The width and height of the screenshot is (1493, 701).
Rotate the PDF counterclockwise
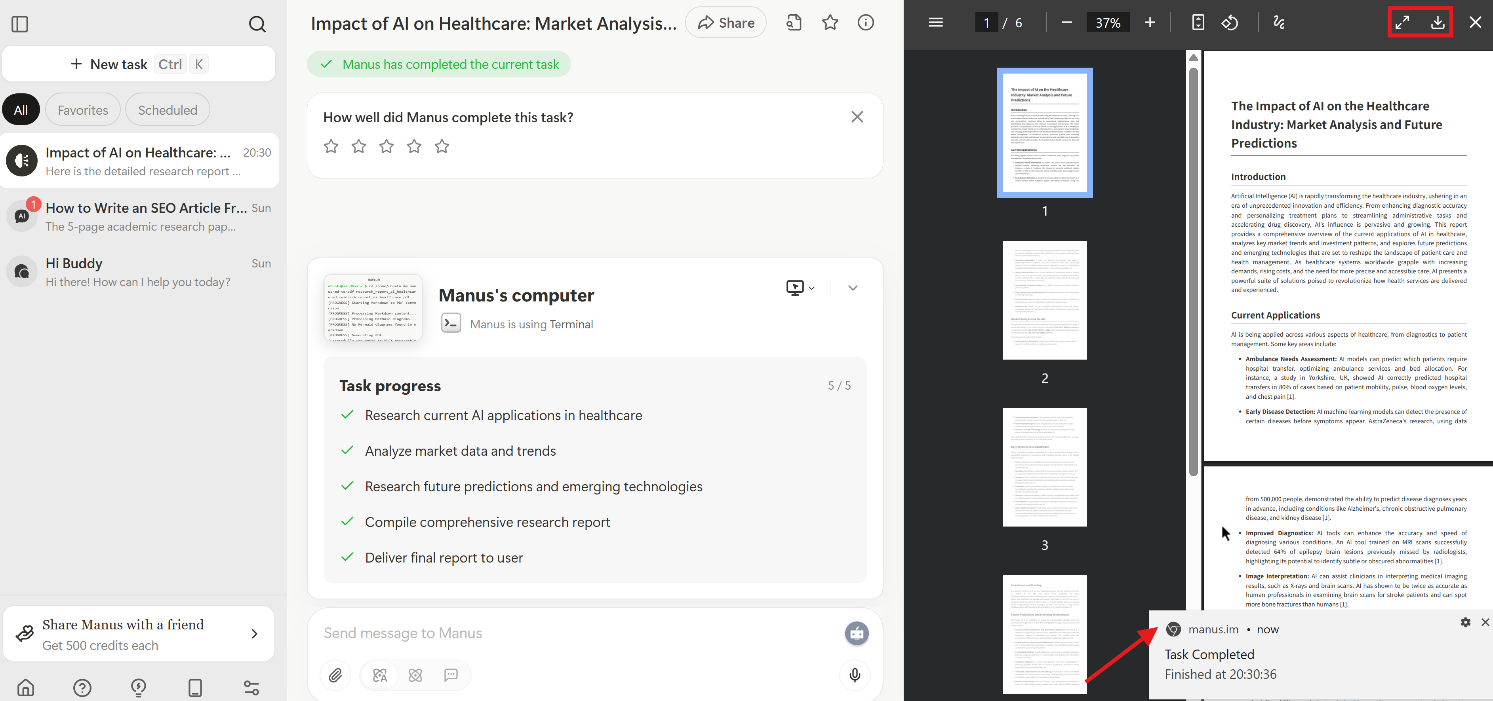[1229, 23]
